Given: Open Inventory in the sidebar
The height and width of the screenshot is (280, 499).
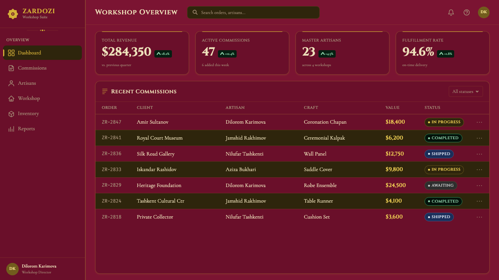Looking at the screenshot, I should pyautogui.click(x=42, y=114).
